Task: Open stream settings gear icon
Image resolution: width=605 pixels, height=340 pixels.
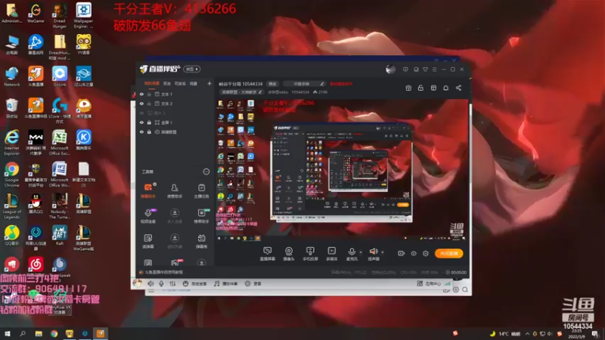Action: pos(426,253)
